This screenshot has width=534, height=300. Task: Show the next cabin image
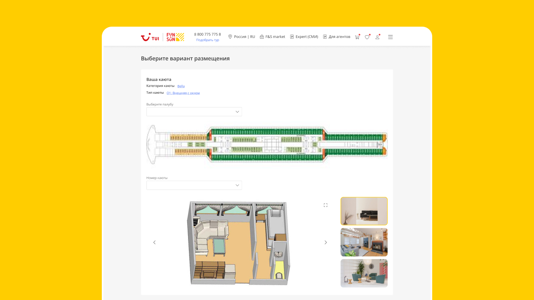[x=326, y=242]
